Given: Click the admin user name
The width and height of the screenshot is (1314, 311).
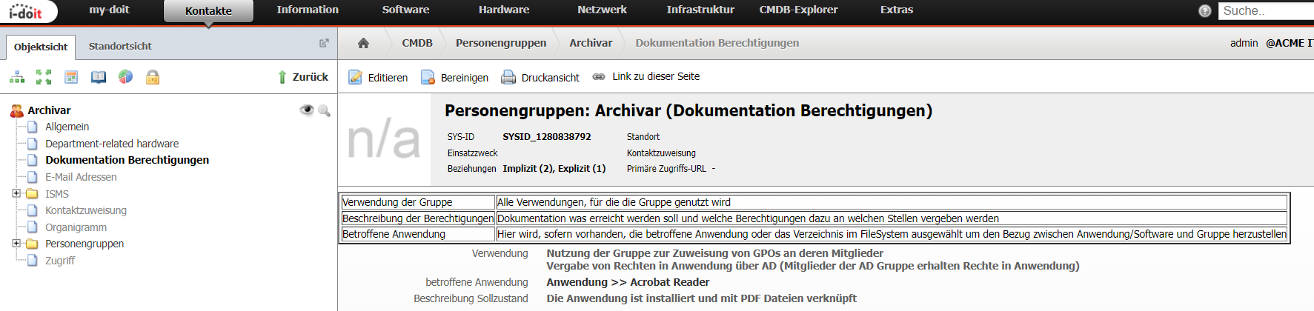Looking at the screenshot, I should point(1244,43).
